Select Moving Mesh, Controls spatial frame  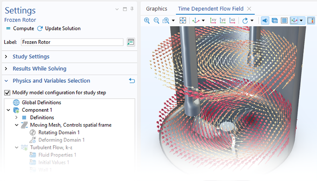click(71, 125)
